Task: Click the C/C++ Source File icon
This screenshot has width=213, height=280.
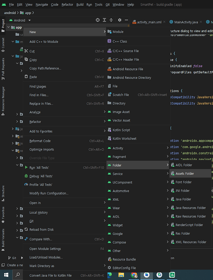Action: 110,51
